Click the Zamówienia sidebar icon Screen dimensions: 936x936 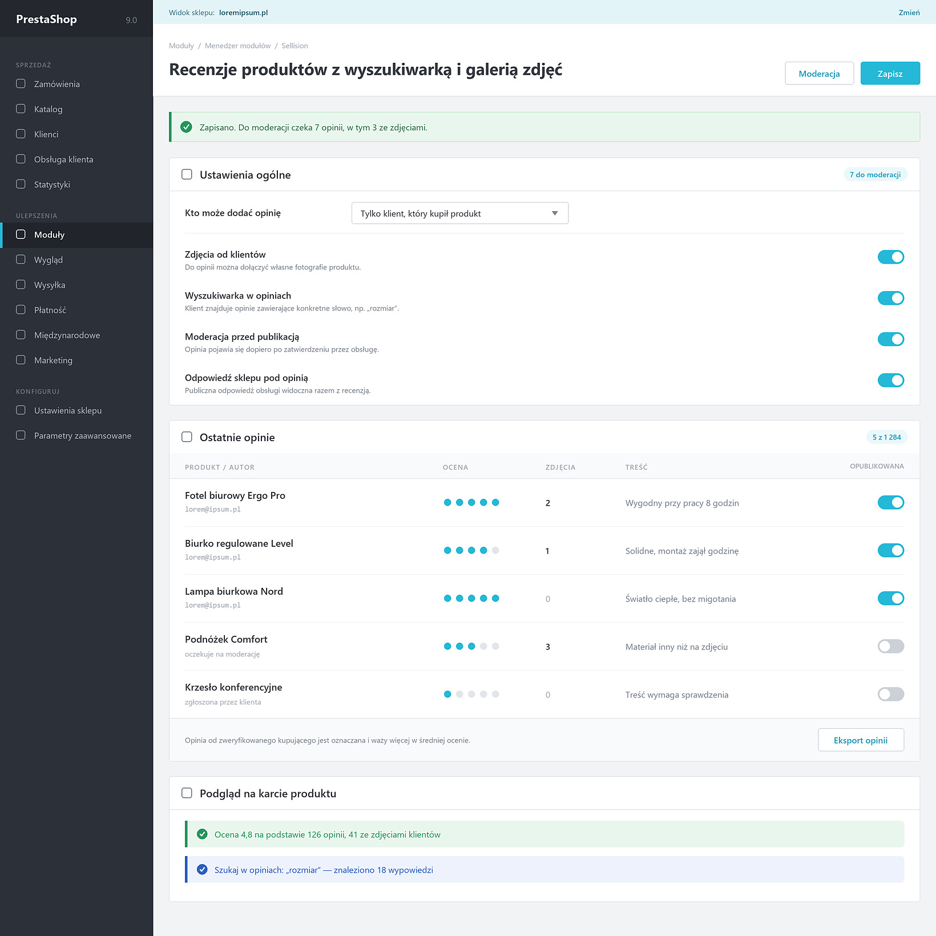[21, 84]
